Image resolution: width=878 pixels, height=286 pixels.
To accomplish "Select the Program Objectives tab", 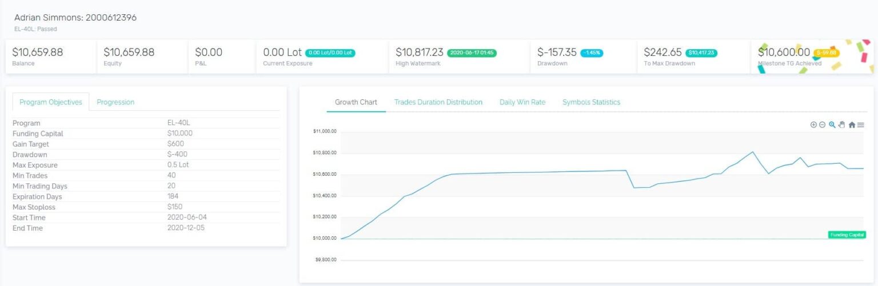I will (51, 102).
